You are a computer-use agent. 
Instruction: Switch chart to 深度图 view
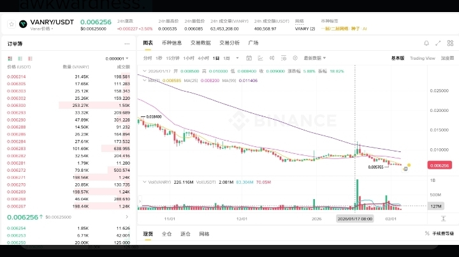coord(448,58)
